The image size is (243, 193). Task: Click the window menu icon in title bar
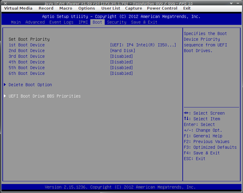[5, 3]
